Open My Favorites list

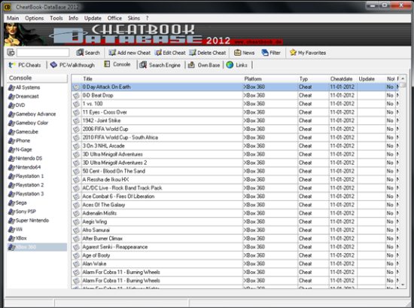tap(308, 53)
